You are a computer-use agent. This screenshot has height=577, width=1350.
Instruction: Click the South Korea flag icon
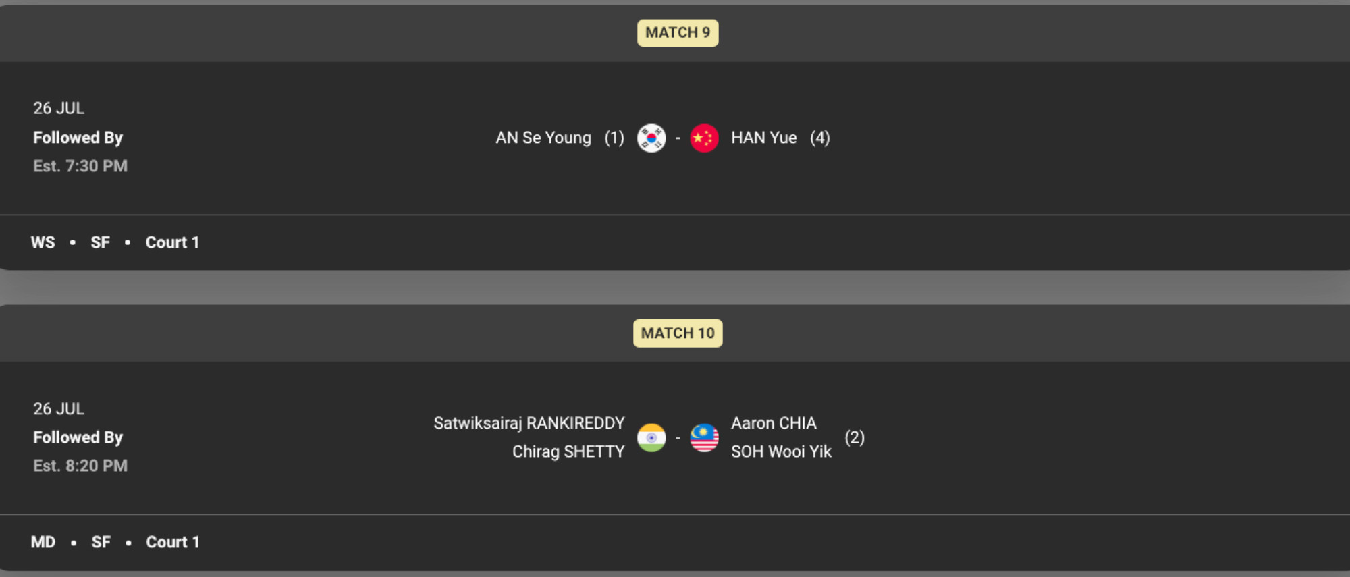(651, 138)
